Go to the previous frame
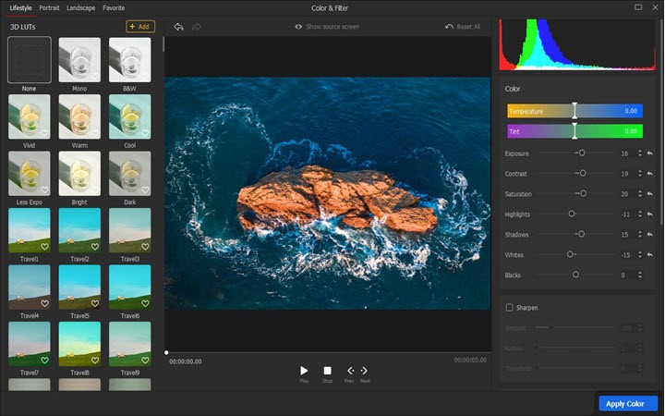 coord(350,371)
